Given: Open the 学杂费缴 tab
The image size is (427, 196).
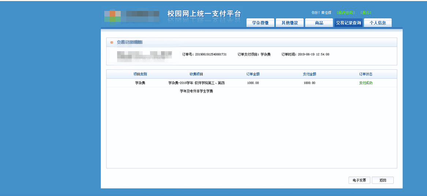Looking at the screenshot, I should tap(260, 23).
